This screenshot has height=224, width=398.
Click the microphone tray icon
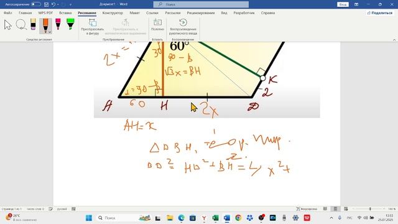click(340, 218)
